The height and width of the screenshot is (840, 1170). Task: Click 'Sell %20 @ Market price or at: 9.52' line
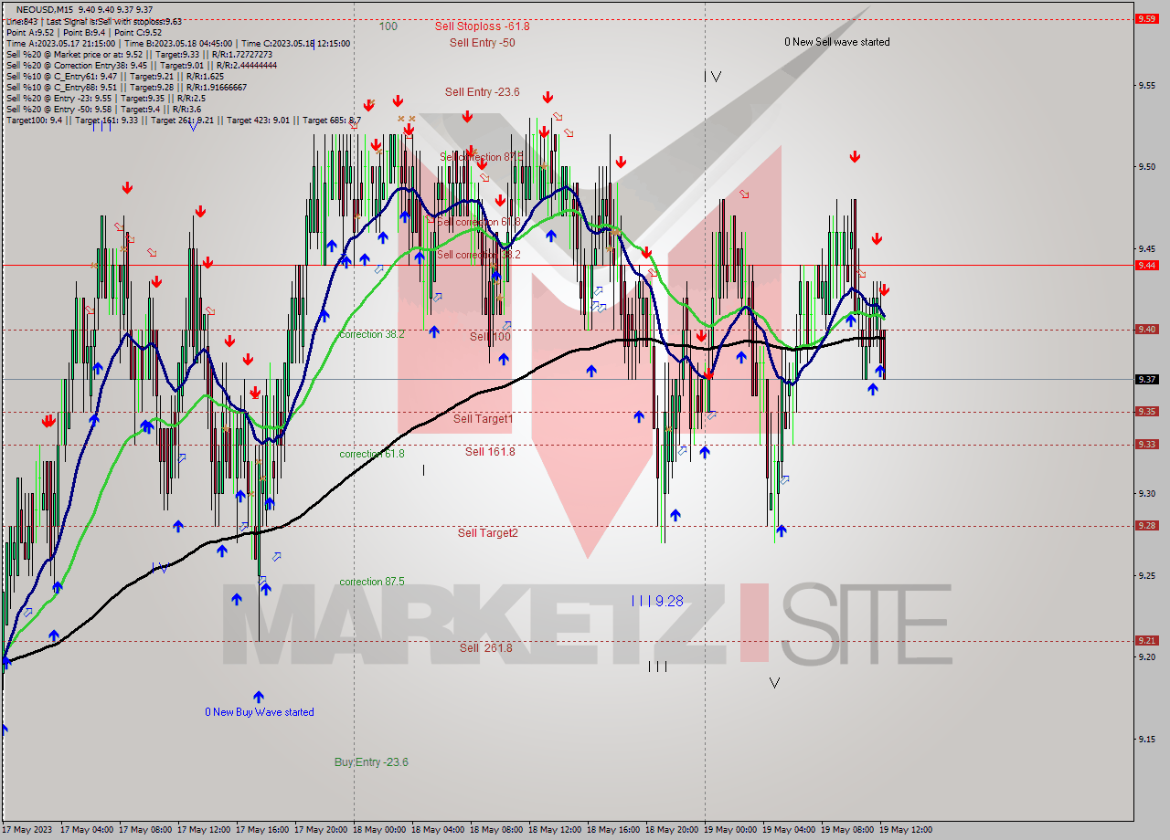tap(141, 54)
